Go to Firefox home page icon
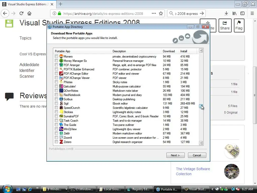The height and width of the screenshot is (193, 257). pos(29,14)
